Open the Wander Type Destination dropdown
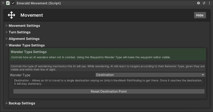The image size is (213, 112). point(150,75)
